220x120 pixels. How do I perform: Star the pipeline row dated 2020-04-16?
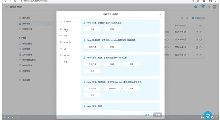200,48
